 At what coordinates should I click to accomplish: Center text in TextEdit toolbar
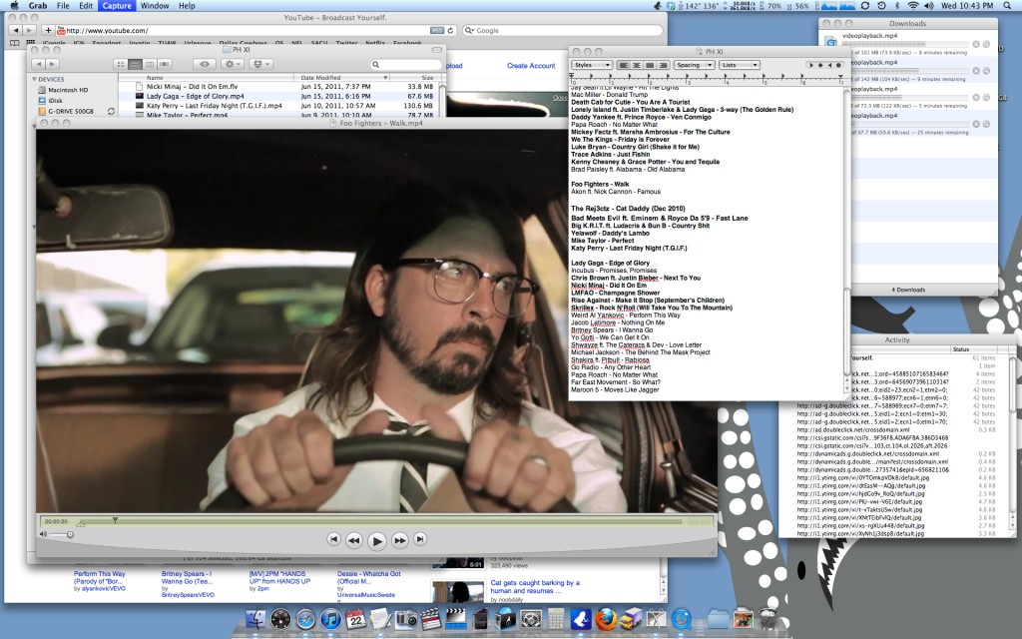636,65
